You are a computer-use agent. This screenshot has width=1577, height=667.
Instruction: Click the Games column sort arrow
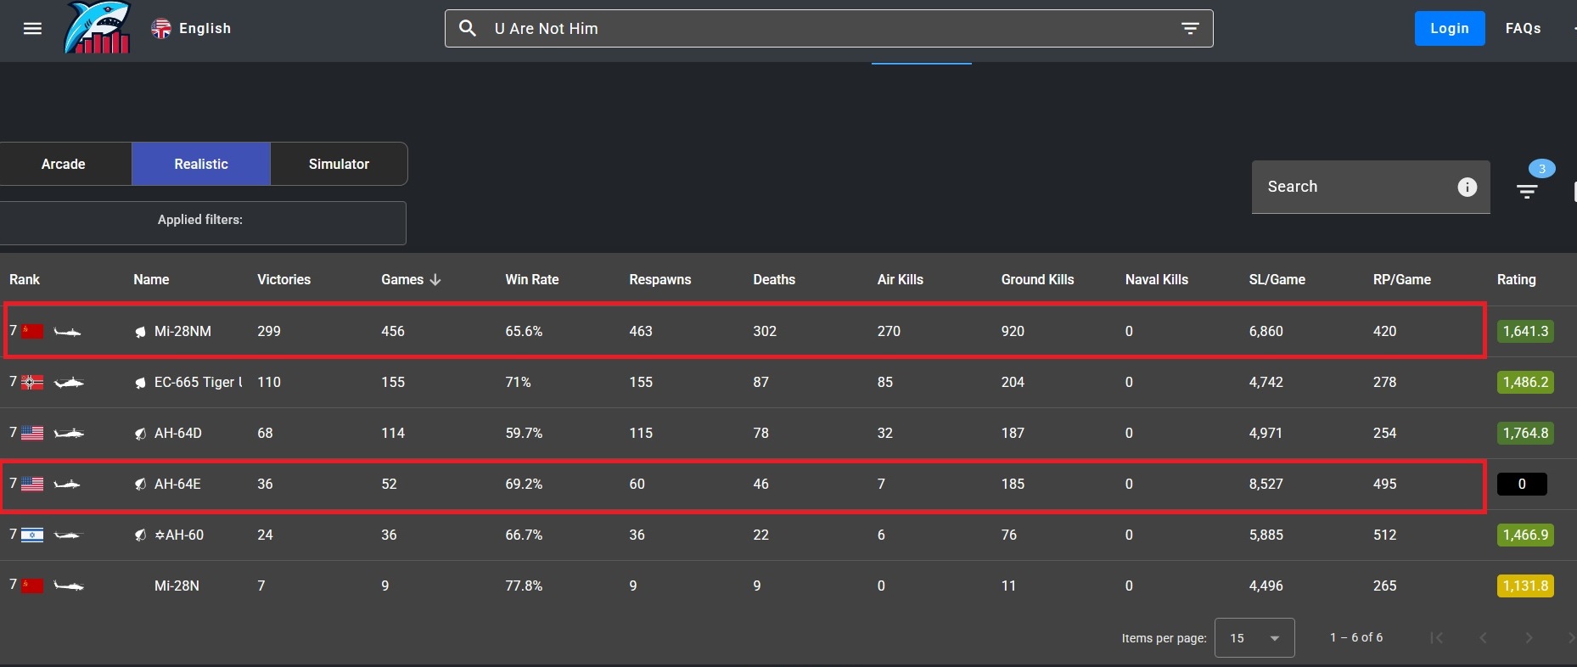435,280
